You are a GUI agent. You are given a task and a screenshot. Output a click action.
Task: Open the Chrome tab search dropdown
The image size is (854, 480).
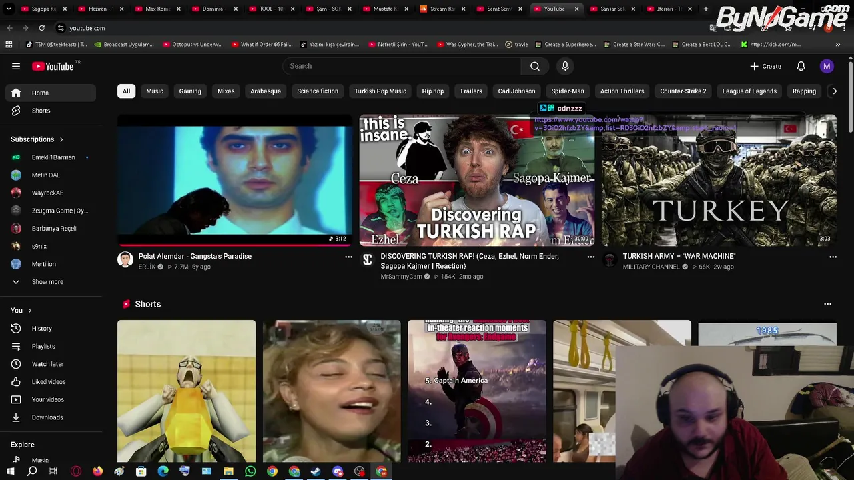pos(9,9)
